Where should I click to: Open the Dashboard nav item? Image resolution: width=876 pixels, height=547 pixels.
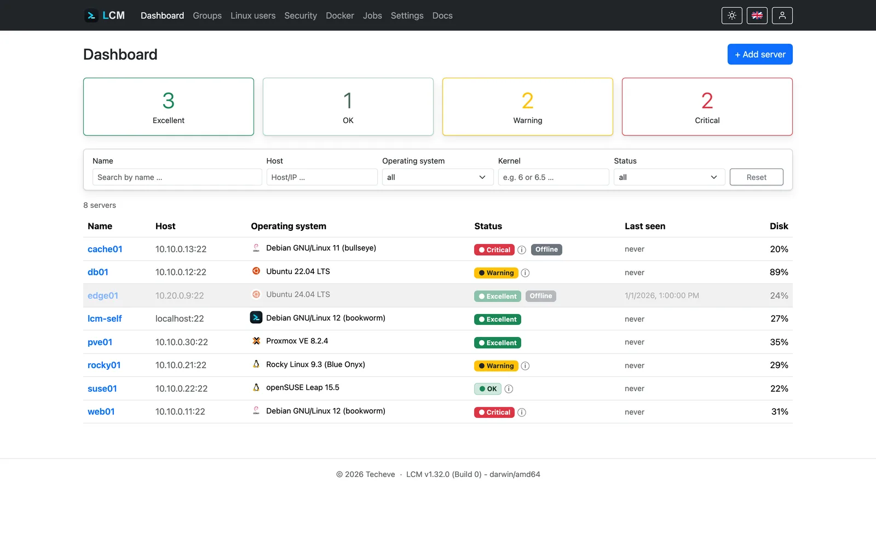[162, 15]
